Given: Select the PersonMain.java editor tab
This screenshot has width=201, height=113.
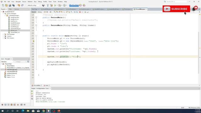Looking at the screenshot, I should [x=140, y=9].
